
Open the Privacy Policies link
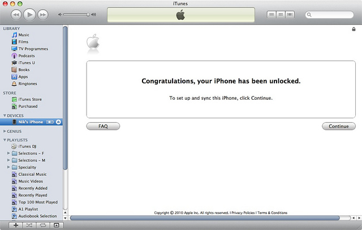pyautogui.click(x=243, y=213)
